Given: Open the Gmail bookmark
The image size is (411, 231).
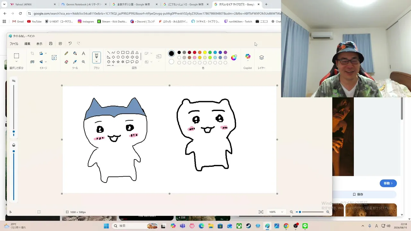Looking at the screenshot, I should tap(18, 21).
